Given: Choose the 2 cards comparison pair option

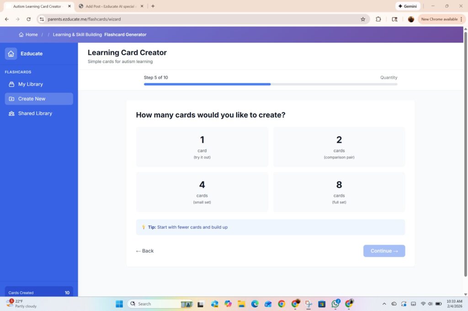Looking at the screenshot, I should point(339,146).
